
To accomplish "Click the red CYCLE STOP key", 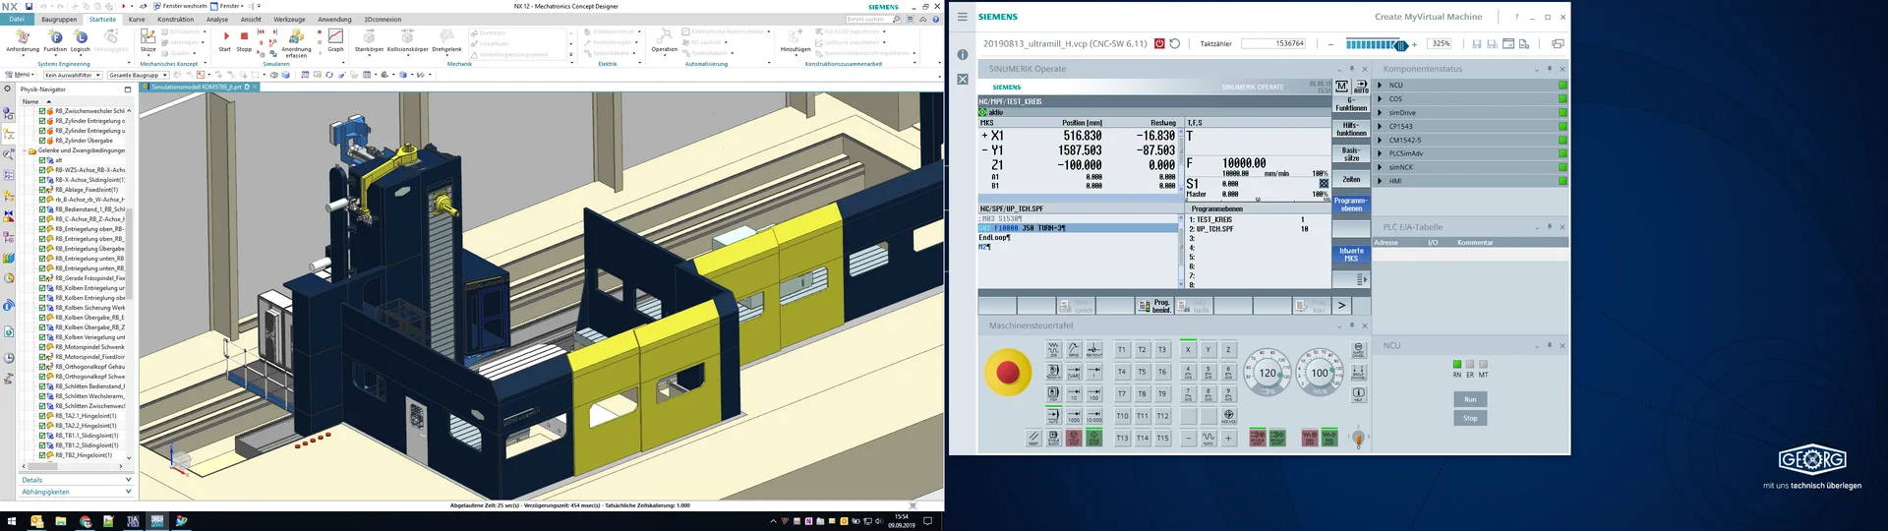I will (1074, 438).
